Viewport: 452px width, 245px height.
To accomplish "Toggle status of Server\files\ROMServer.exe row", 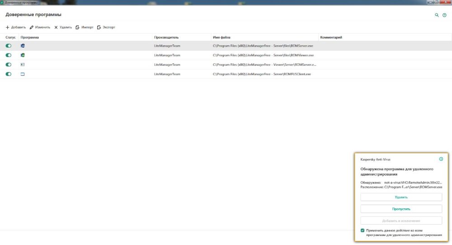I will 8,46.
